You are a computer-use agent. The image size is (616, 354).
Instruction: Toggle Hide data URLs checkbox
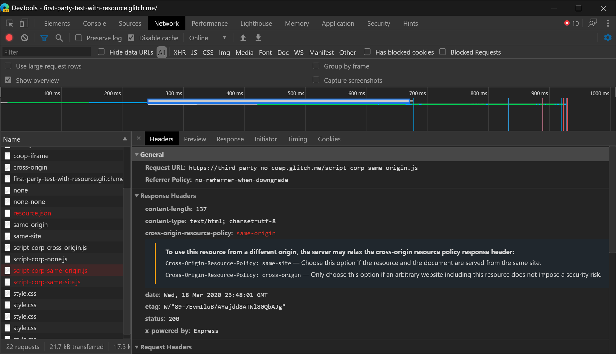coord(101,52)
